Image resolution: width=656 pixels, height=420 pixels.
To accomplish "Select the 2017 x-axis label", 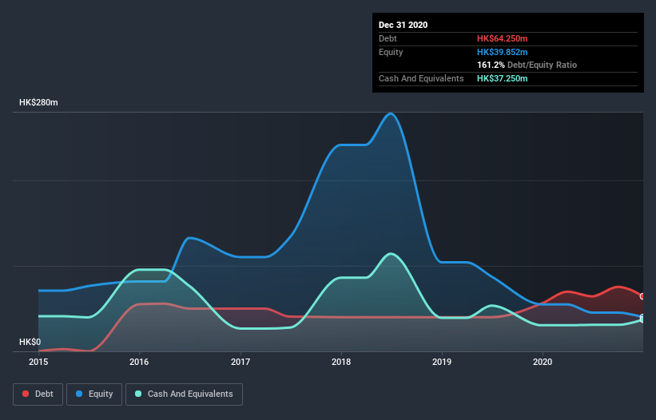I will [x=241, y=362].
